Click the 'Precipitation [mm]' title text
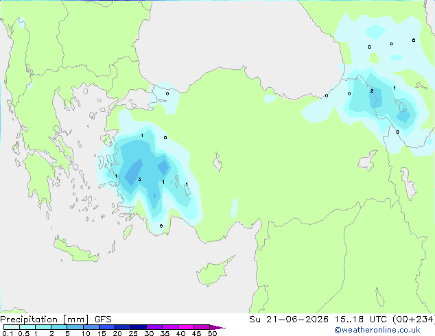Viewport: 435px width, 336px height. coord(45,320)
